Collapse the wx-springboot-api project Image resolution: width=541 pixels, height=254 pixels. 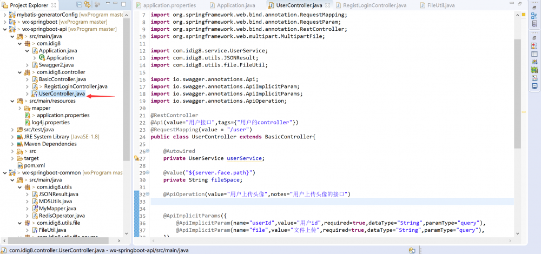coord(4,29)
